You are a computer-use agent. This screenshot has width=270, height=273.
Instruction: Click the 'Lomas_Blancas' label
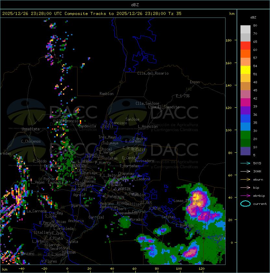pyautogui.click(x=186, y=201)
